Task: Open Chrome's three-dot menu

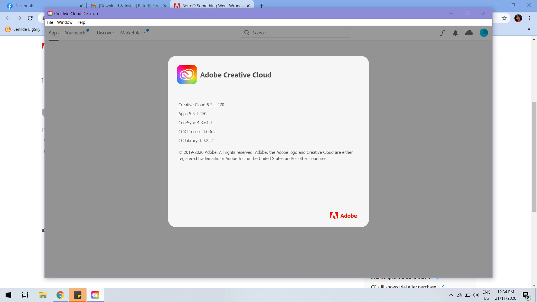Action: click(529, 18)
